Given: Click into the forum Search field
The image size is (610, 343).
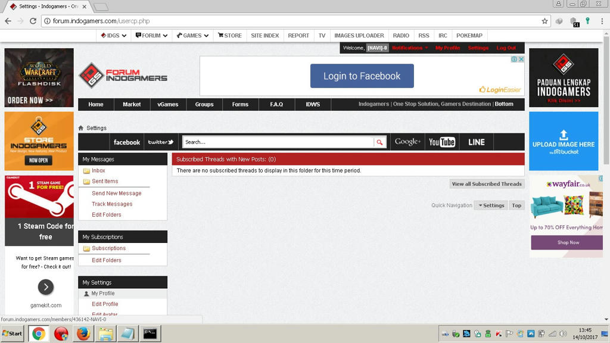Looking at the screenshot, I should coord(278,142).
